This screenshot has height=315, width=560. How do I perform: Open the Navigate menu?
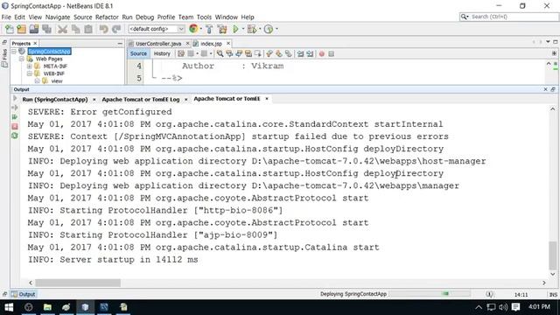pyautogui.click(x=58, y=17)
